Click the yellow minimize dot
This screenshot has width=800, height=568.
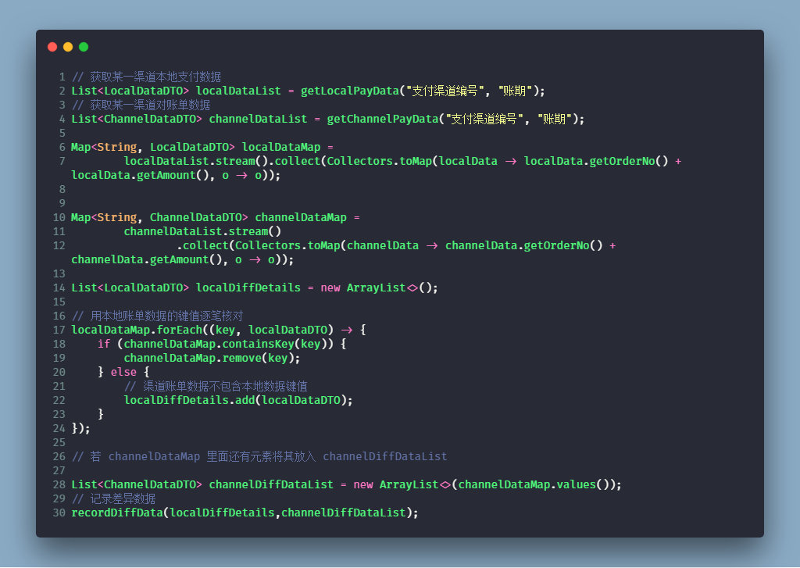[x=68, y=47]
